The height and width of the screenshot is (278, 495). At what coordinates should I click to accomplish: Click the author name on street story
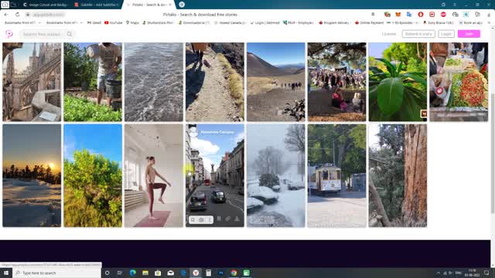coord(217,132)
